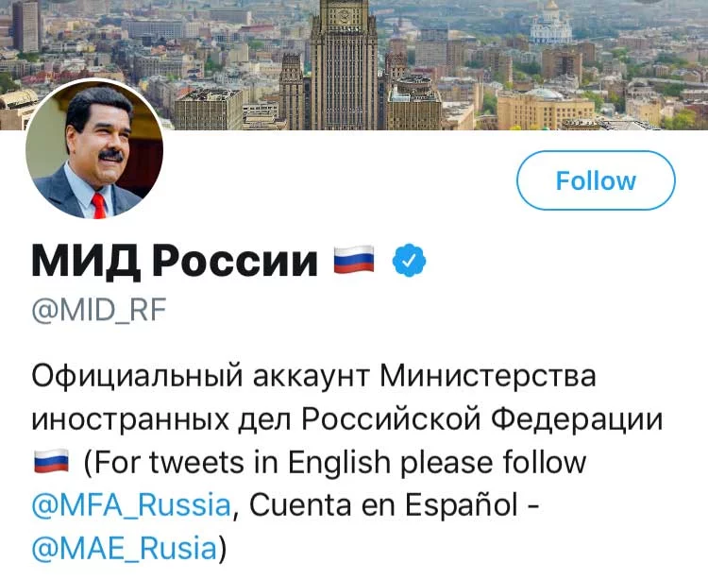The image size is (708, 580).
Task: Open the @MAE_Rusia account link
Action: click(125, 546)
